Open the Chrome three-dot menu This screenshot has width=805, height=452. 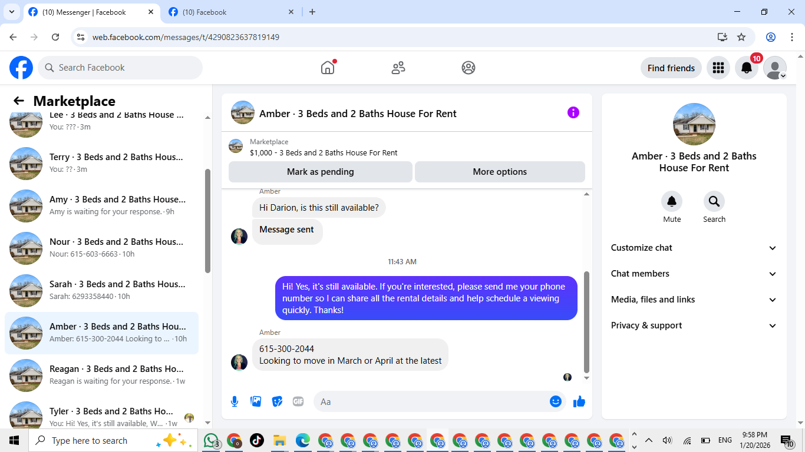792,37
